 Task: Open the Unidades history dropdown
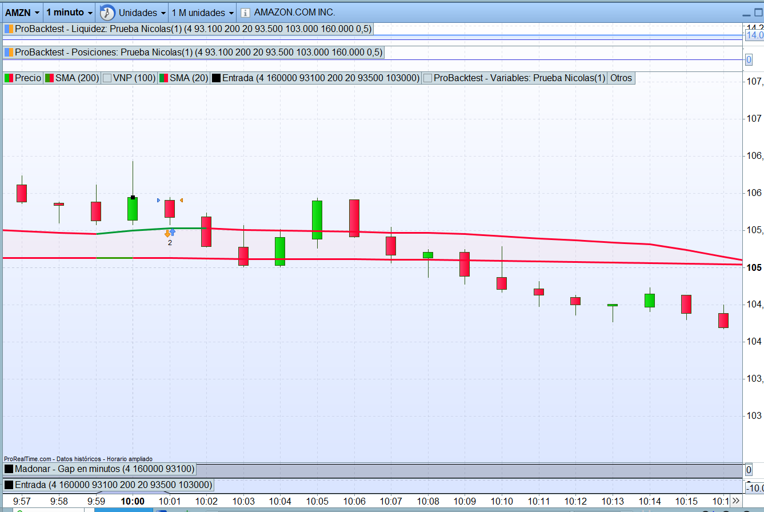click(x=142, y=13)
